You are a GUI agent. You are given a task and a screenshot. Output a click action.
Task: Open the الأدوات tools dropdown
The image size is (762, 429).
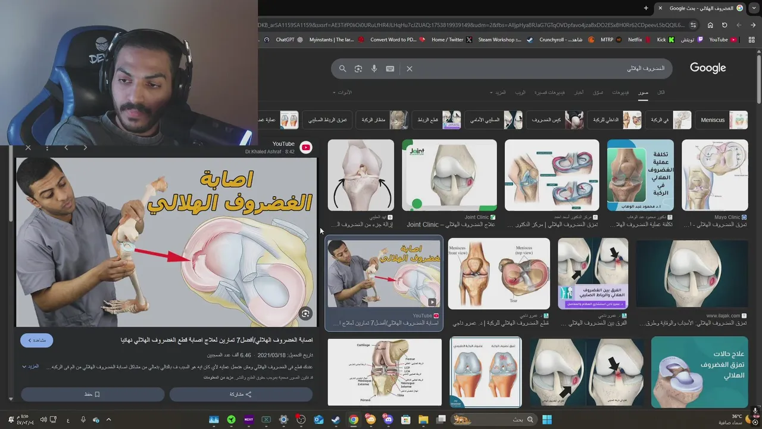point(342,92)
